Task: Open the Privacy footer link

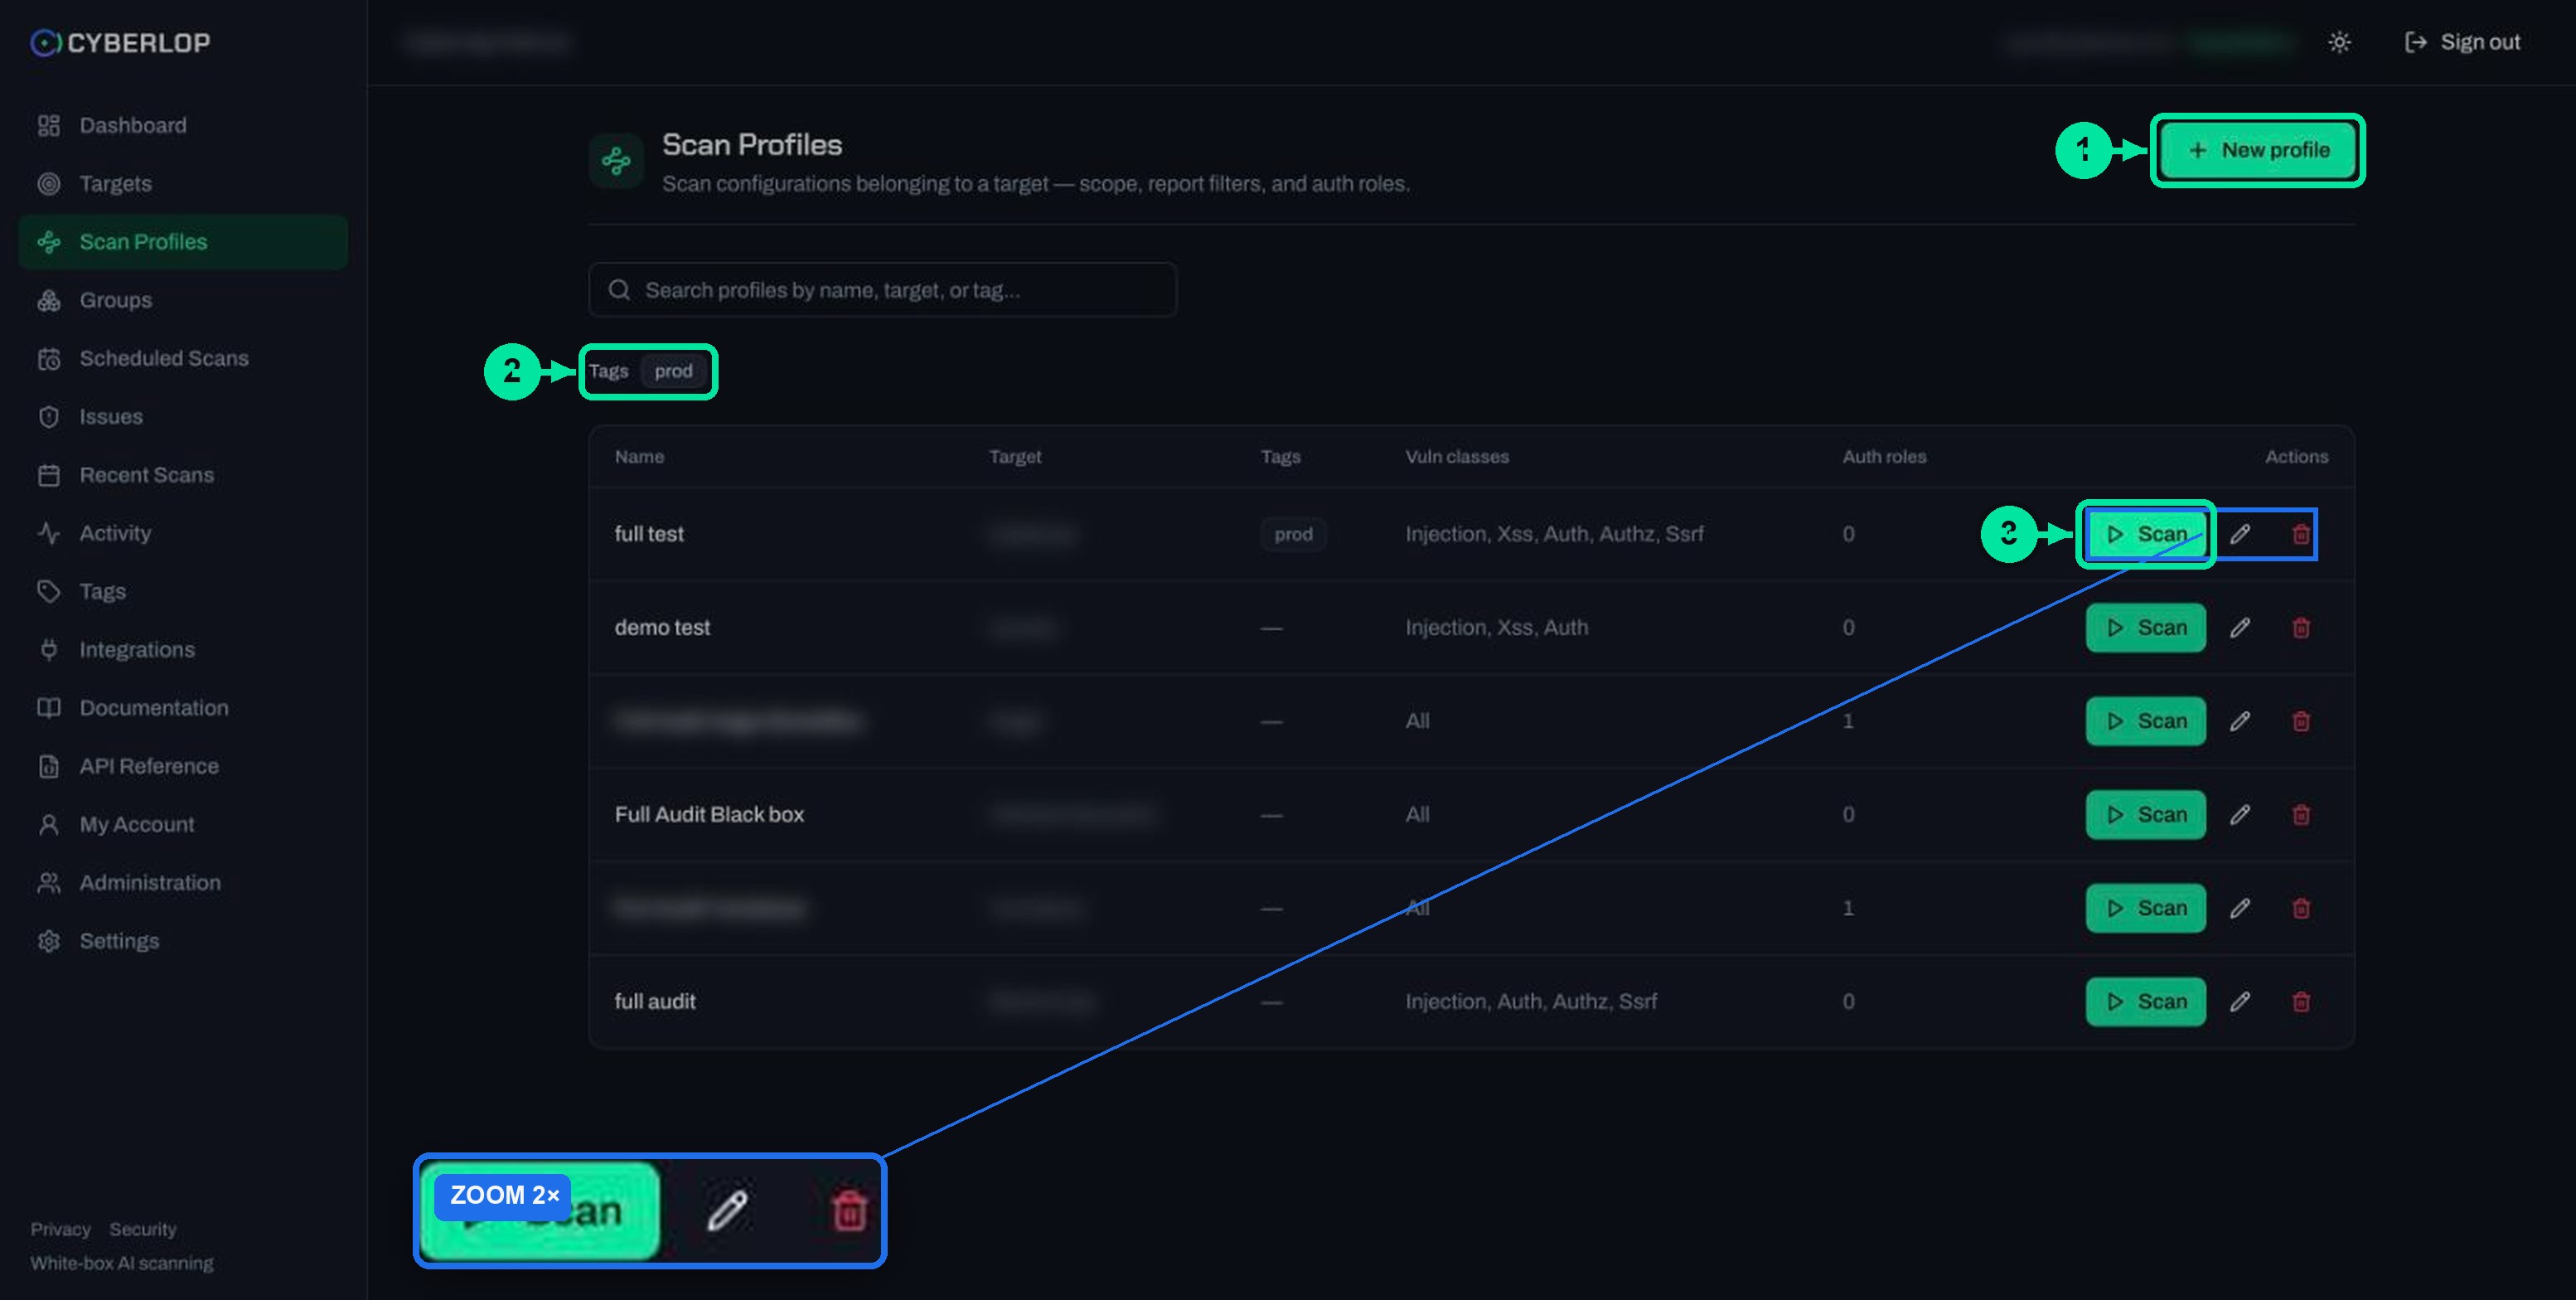Action: pyautogui.click(x=60, y=1229)
